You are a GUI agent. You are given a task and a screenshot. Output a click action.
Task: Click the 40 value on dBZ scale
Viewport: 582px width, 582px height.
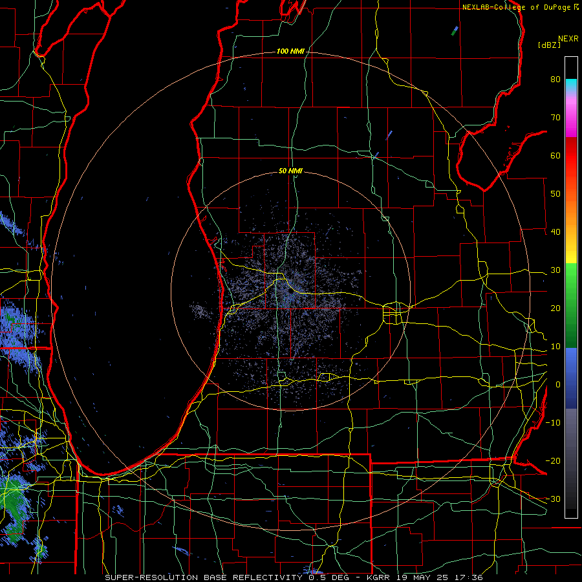pos(555,232)
